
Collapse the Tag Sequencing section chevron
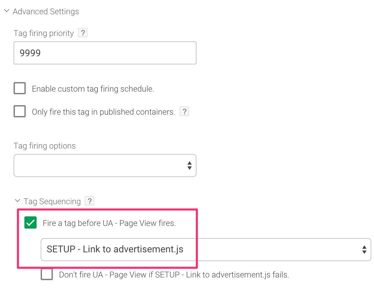coord(17,200)
